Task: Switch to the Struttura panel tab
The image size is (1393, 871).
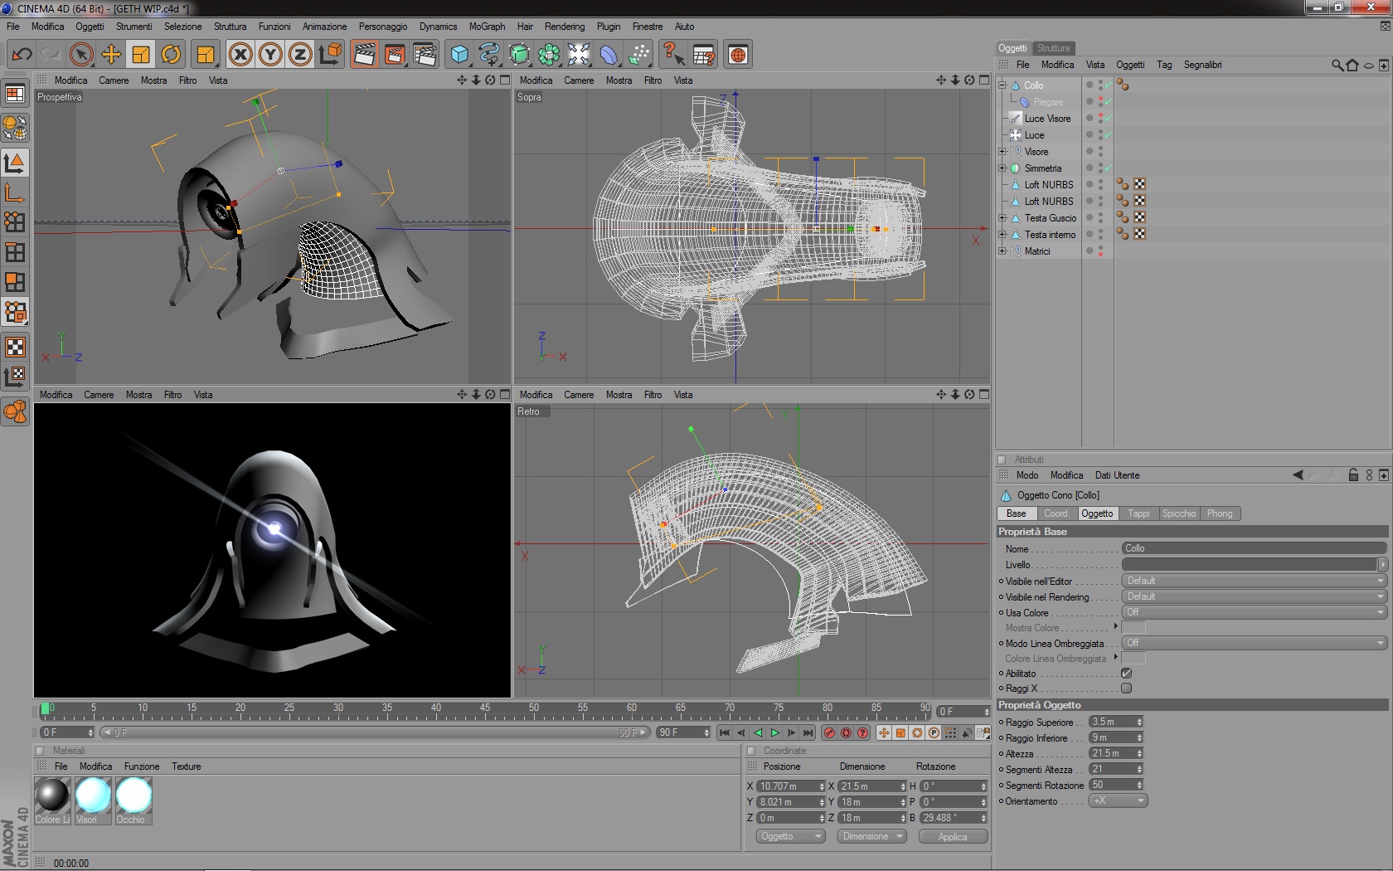Action: pyautogui.click(x=1053, y=48)
